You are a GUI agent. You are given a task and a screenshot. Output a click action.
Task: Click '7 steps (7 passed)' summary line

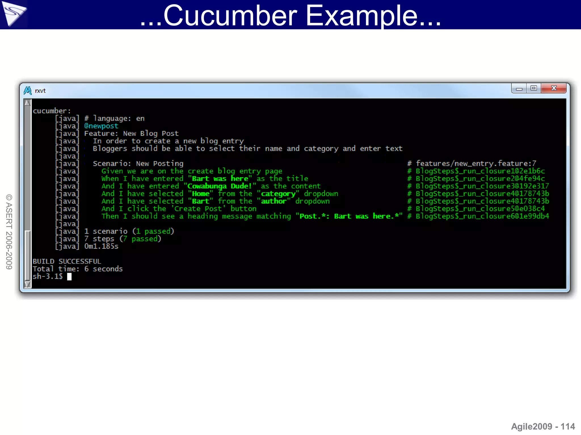click(123, 239)
